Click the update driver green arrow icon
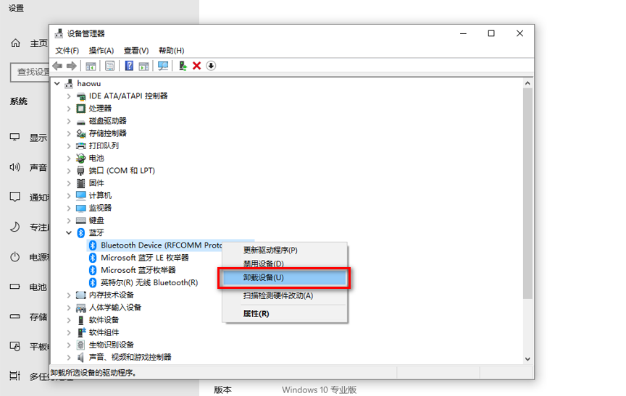This screenshot has height=396, width=626. [x=183, y=66]
